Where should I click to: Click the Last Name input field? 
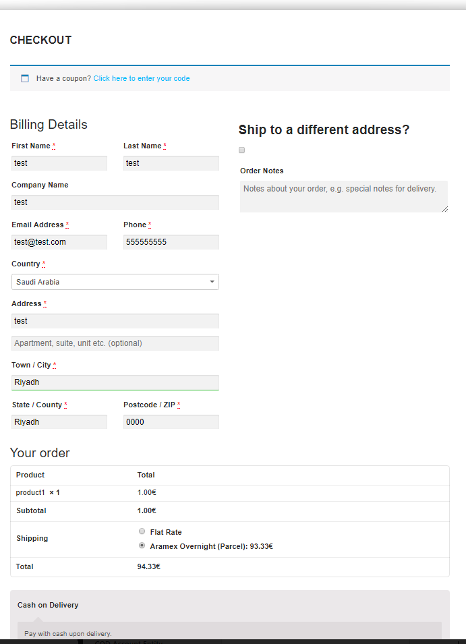click(x=171, y=163)
